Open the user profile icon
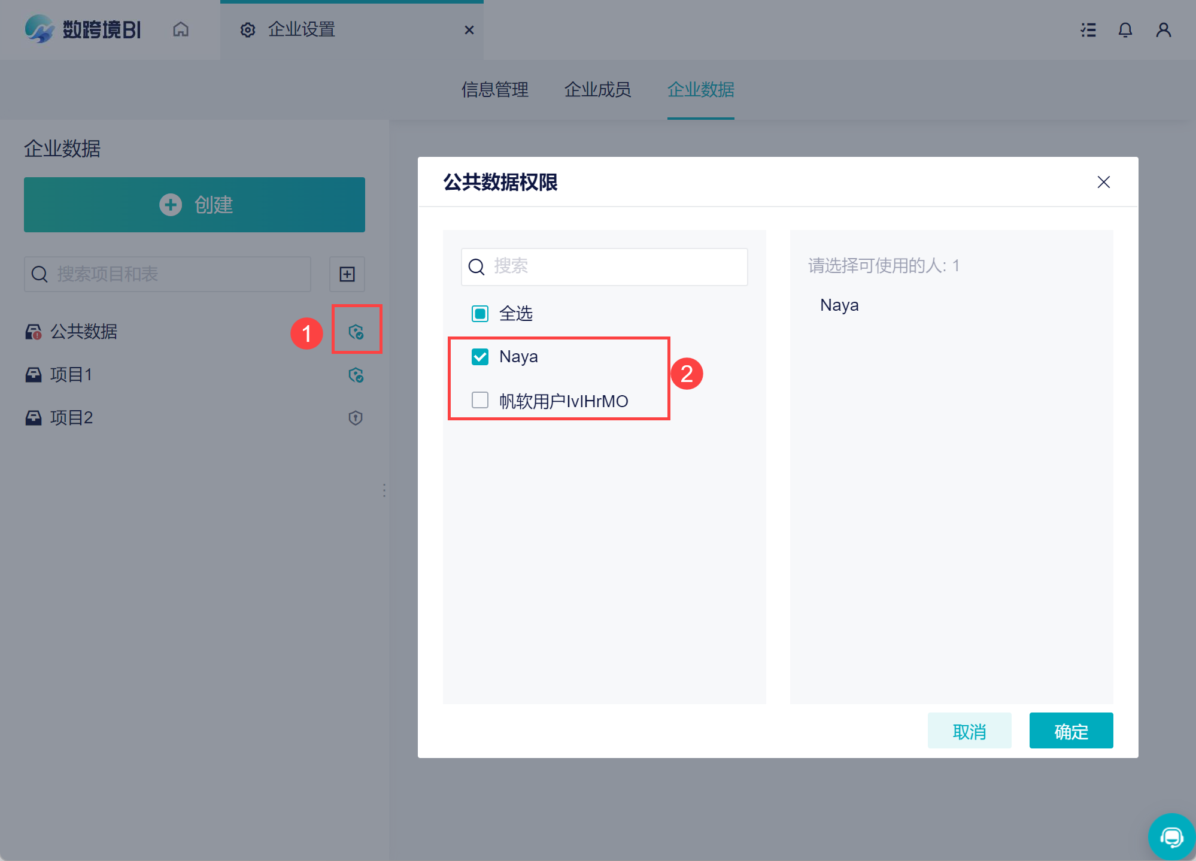Image resolution: width=1196 pixels, height=861 pixels. pyautogui.click(x=1163, y=30)
